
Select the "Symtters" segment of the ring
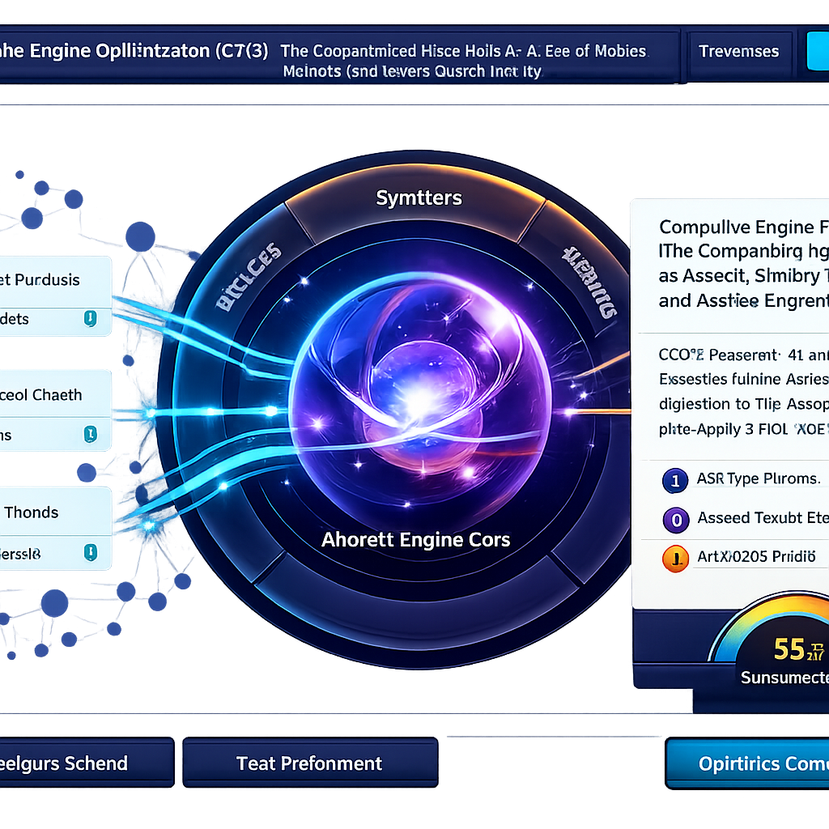418,198
